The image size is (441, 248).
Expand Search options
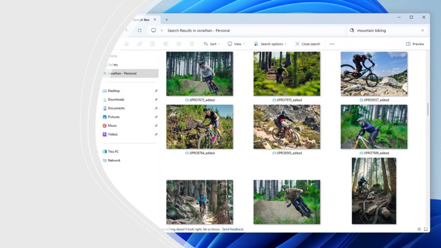tap(271, 43)
